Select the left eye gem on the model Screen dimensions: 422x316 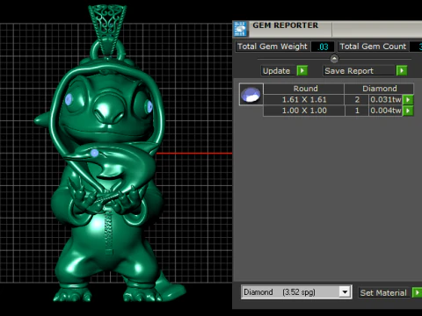(69, 99)
